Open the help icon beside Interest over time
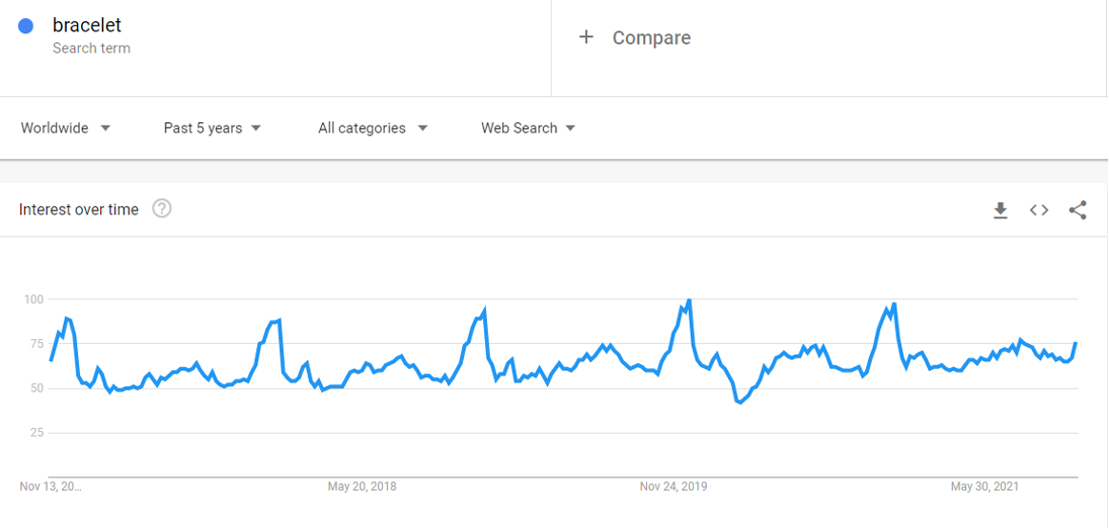Viewport: 1109px width, 528px height. click(162, 209)
